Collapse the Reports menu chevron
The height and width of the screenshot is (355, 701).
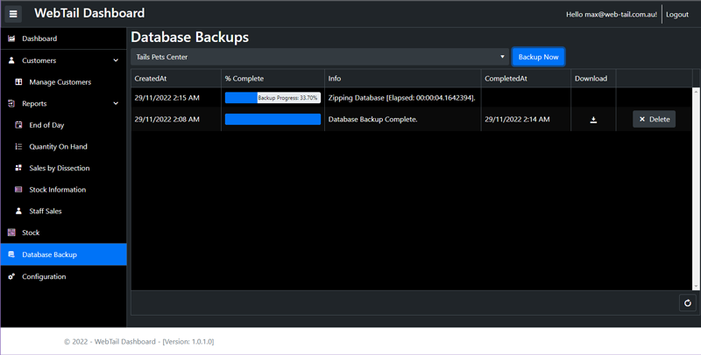pos(116,104)
